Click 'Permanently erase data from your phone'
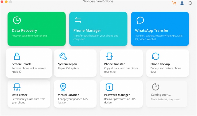This screenshot has width=197, height=116. point(29,101)
